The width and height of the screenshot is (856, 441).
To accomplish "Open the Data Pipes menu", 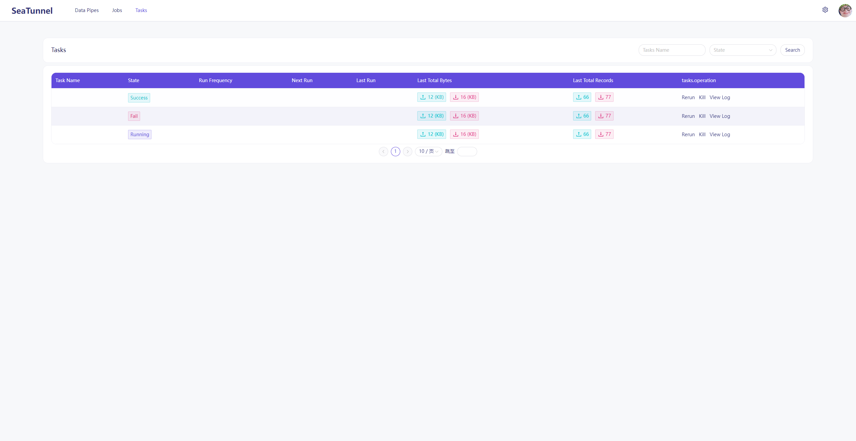I will [87, 10].
